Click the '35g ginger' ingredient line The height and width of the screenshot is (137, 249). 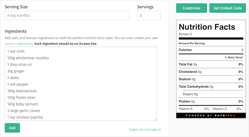16,71
